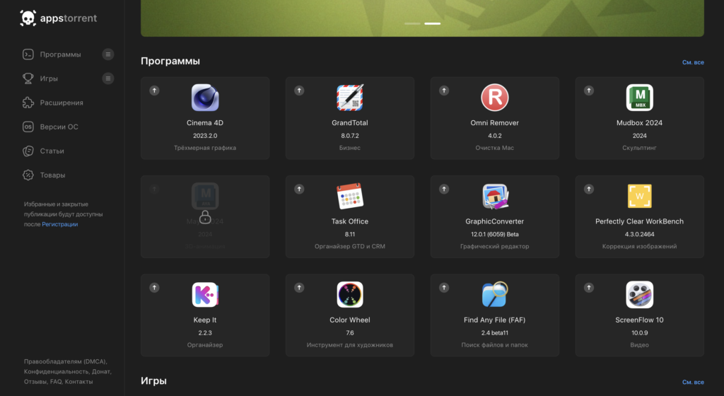This screenshot has width=724, height=396.
Task: Click the up-arrow badge on ScreenFlow 10 card
Action: pos(589,288)
